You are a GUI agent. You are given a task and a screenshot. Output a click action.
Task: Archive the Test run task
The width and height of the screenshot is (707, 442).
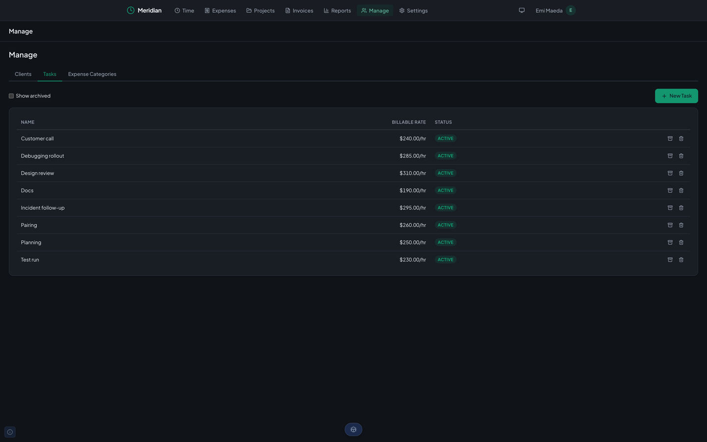670,260
